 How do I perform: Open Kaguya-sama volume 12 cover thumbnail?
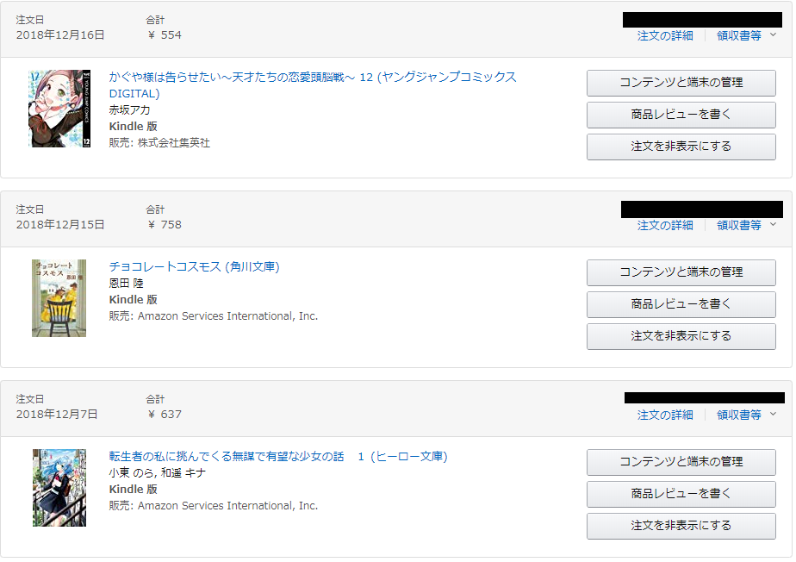coord(59,109)
